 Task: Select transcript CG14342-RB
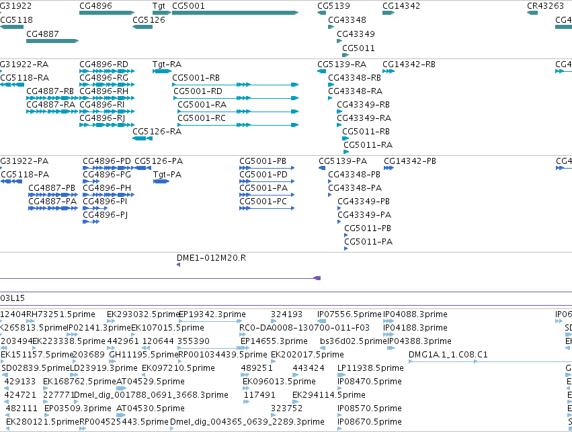tap(389, 71)
